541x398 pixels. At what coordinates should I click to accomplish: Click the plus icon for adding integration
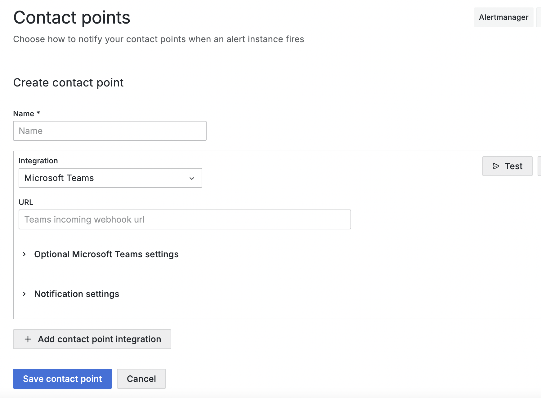28,339
